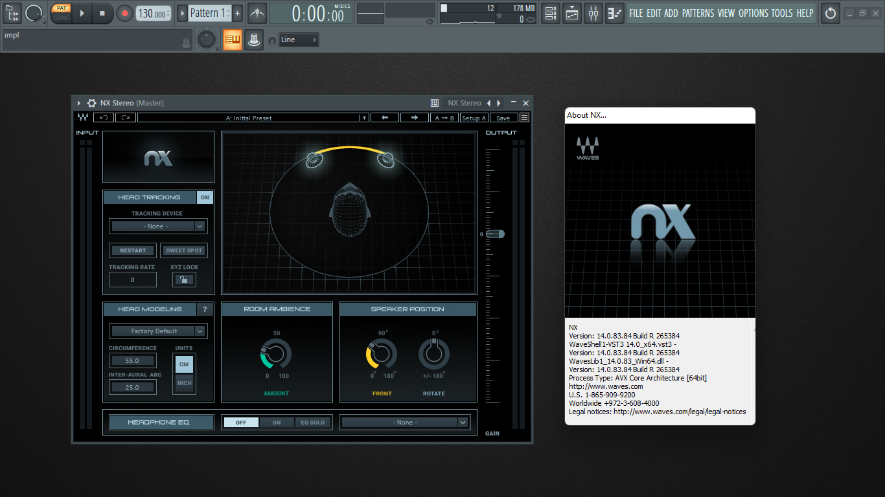Screen dimensions: 885x497
Task: Open the PATTERNS menu
Action: 698,13
